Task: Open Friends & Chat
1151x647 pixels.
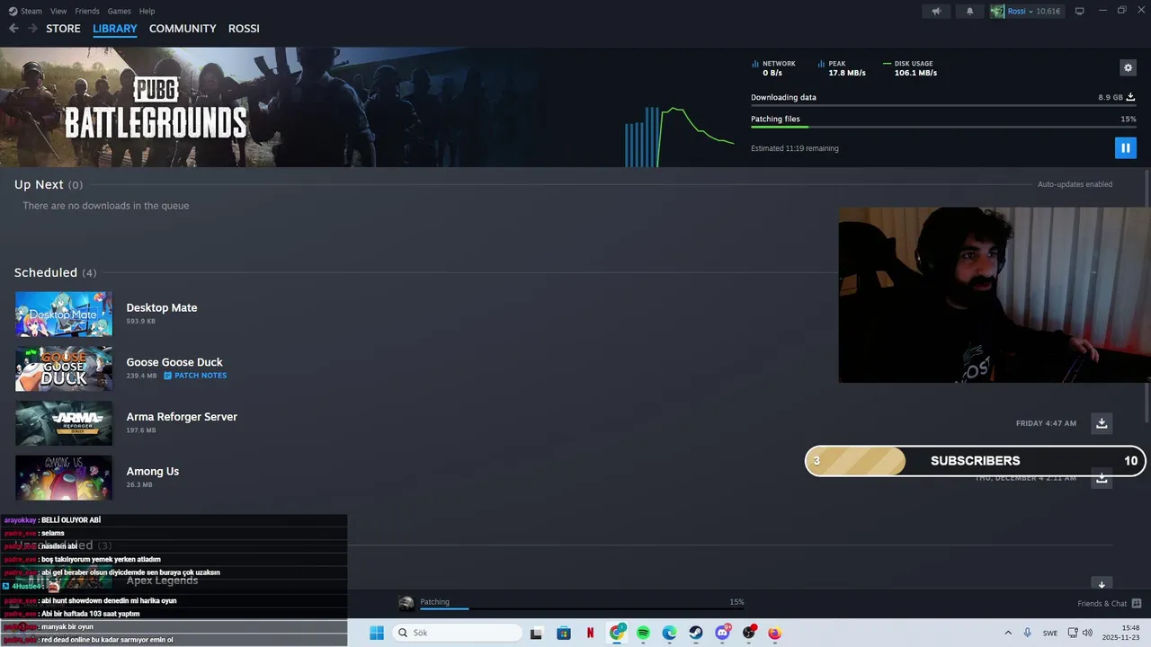Action: point(1109,604)
